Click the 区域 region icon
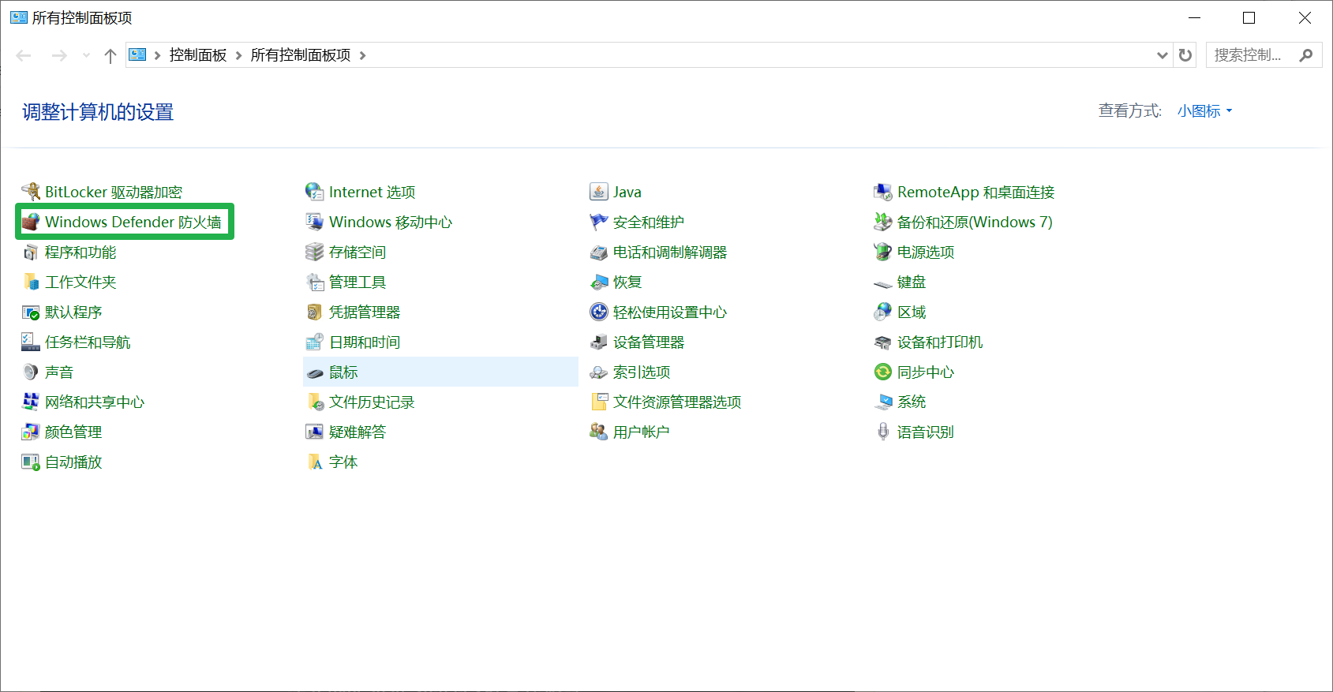 tap(883, 312)
